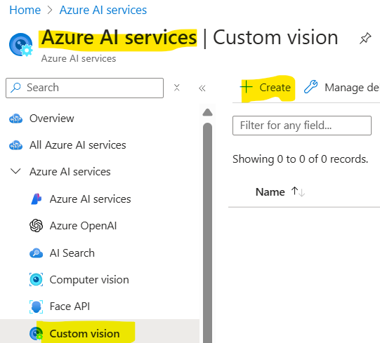The height and width of the screenshot is (343, 380).
Task: Click the Custom vision sidebar icon
Action: 37,334
